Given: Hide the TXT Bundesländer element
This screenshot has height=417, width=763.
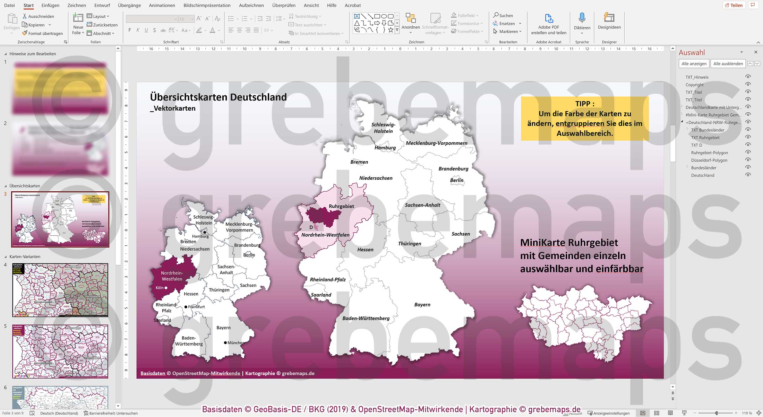Looking at the screenshot, I should pyautogui.click(x=748, y=130).
